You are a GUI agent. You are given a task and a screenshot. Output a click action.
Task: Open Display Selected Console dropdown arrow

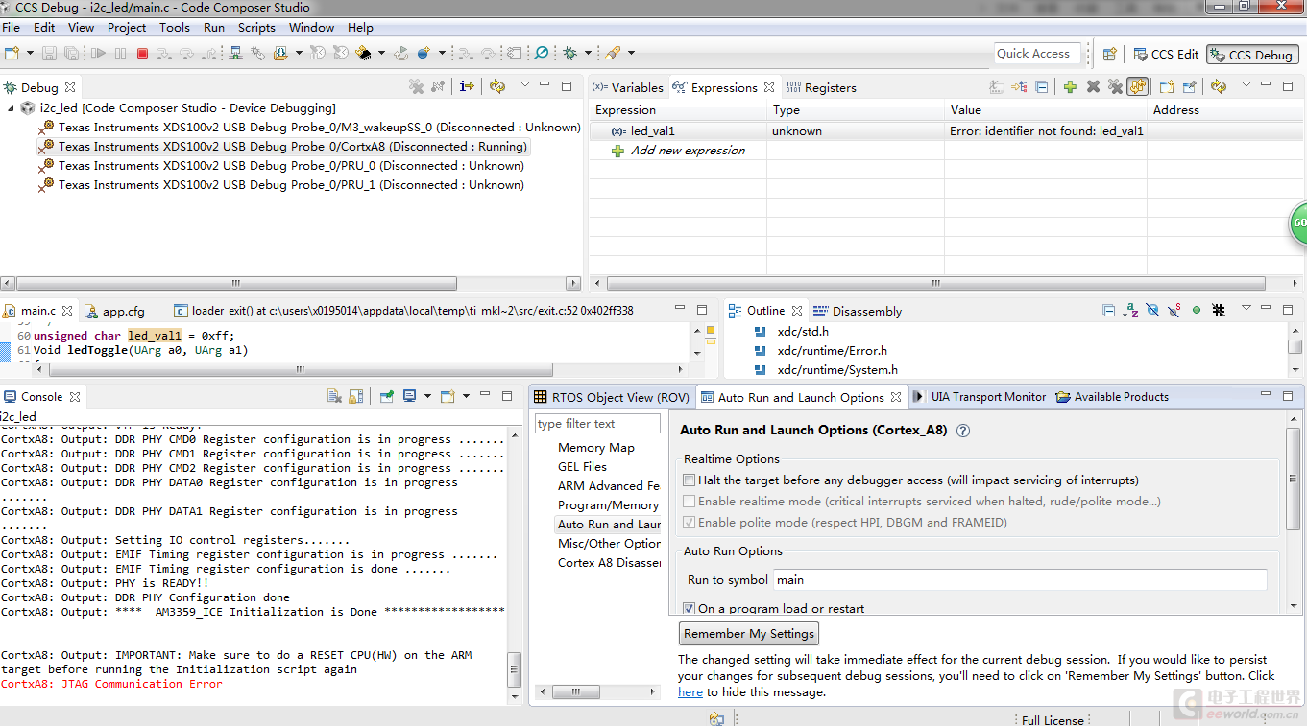pos(427,396)
